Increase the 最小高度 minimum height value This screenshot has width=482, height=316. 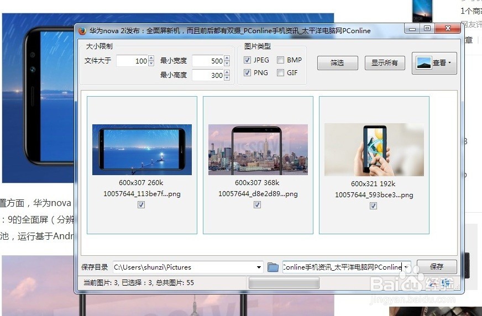(227, 72)
